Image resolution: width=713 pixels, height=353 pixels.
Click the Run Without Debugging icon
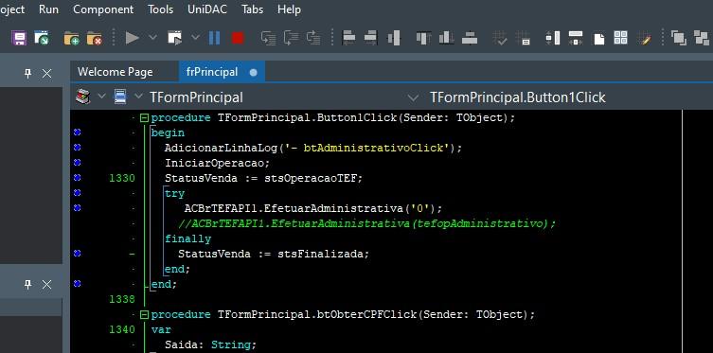pyautogui.click(x=174, y=38)
